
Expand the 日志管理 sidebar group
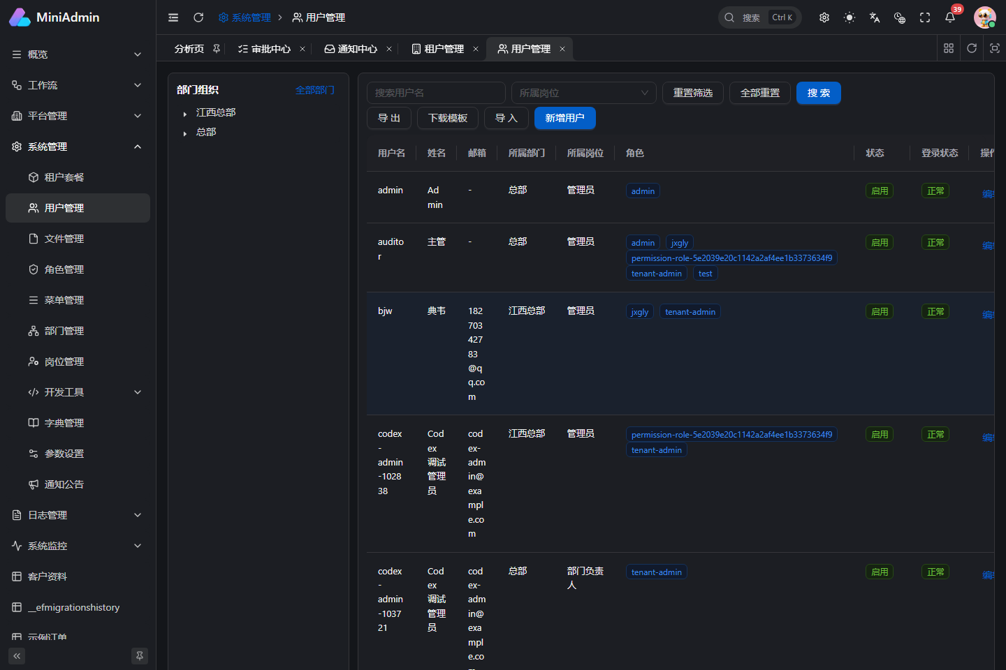pyautogui.click(x=78, y=515)
